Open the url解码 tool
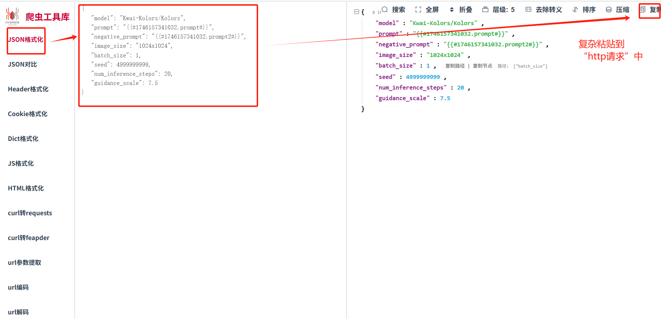The width and height of the screenshot is (661, 319). pyautogui.click(x=18, y=312)
